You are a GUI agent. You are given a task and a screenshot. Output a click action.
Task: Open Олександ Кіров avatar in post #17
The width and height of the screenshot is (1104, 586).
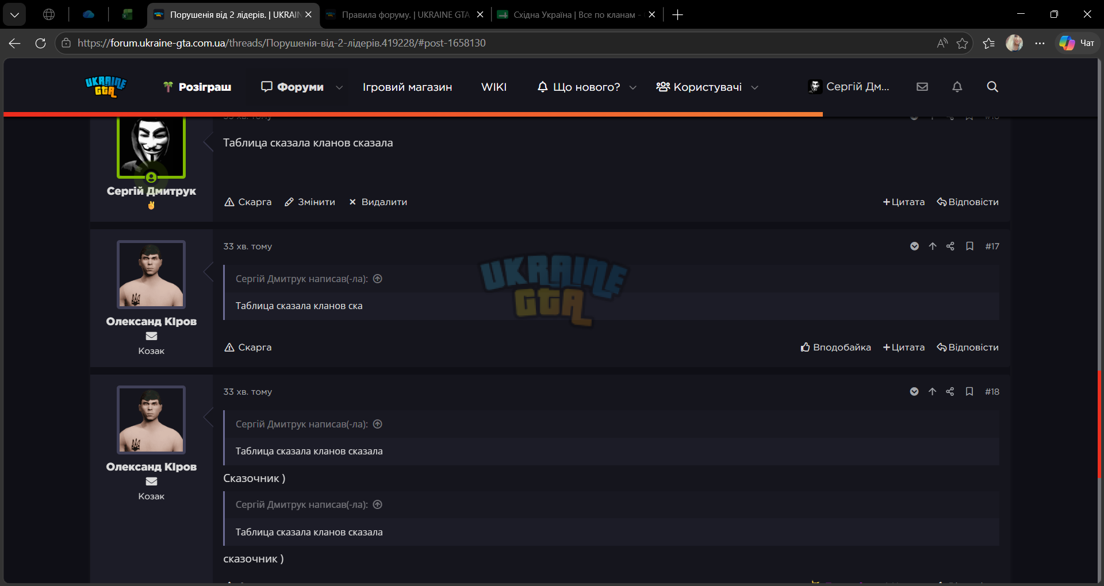pyautogui.click(x=151, y=275)
